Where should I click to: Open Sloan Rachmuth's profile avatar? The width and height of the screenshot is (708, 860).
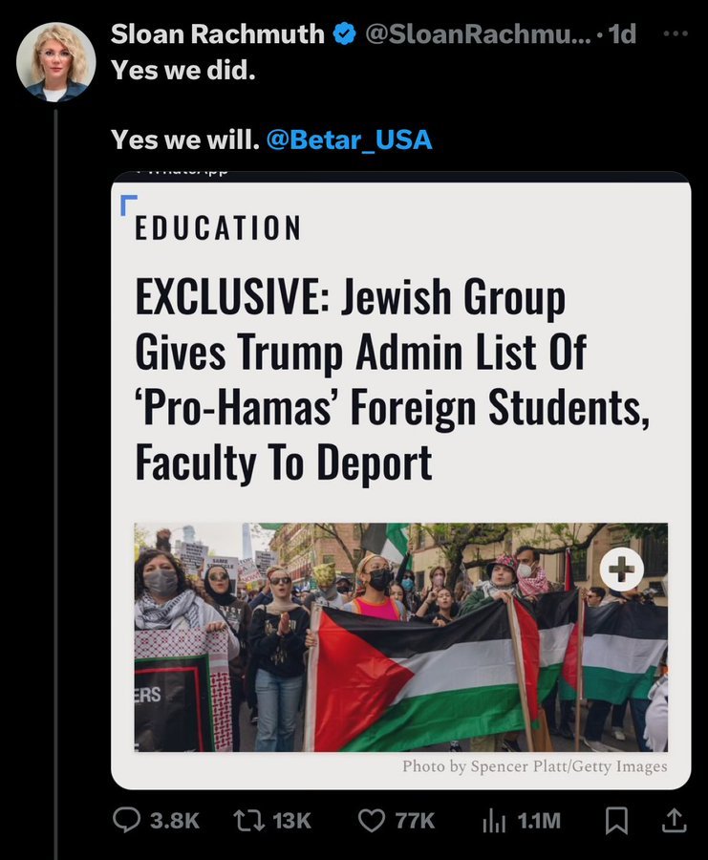56,62
